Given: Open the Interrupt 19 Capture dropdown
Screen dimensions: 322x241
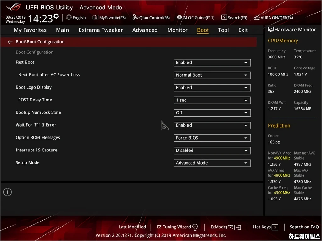Looking at the screenshot, I should pyautogui.click(x=212, y=151).
